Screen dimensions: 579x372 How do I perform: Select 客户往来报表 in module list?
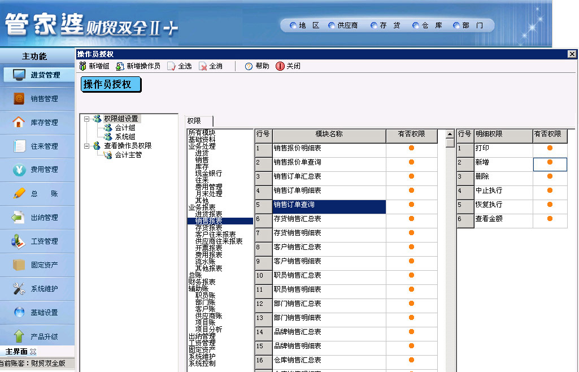tap(215, 235)
